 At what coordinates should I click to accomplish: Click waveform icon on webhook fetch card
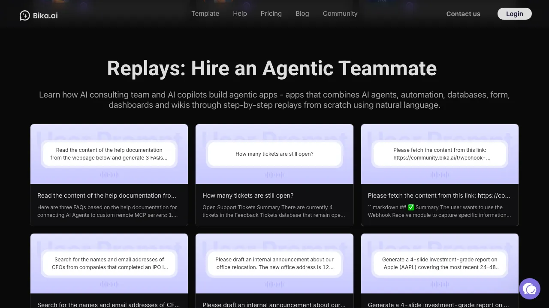(x=440, y=175)
